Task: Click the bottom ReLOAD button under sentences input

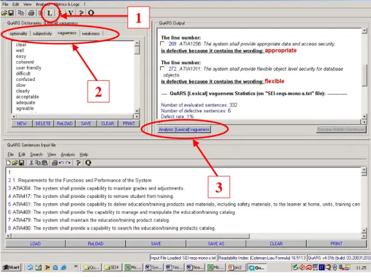Action: click(x=95, y=243)
